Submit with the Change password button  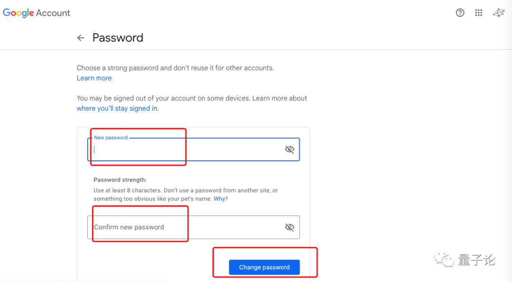click(264, 267)
